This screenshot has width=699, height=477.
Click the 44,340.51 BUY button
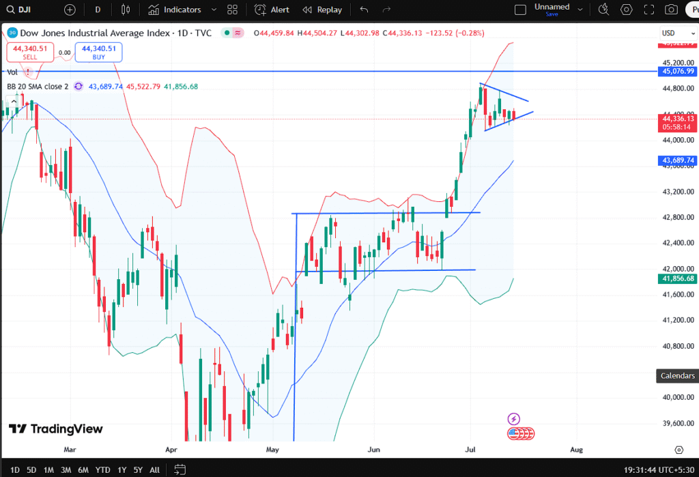click(98, 52)
